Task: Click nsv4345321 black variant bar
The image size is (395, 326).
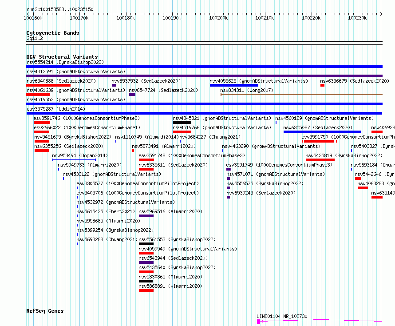Action: point(182,123)
